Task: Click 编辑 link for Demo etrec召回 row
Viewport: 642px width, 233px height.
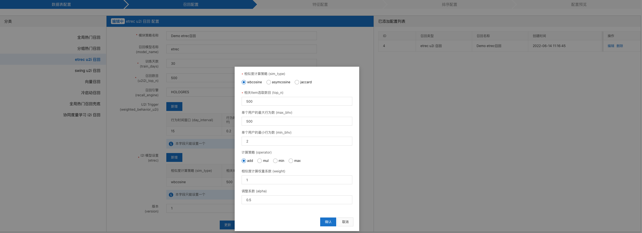Action: point(611,46)
